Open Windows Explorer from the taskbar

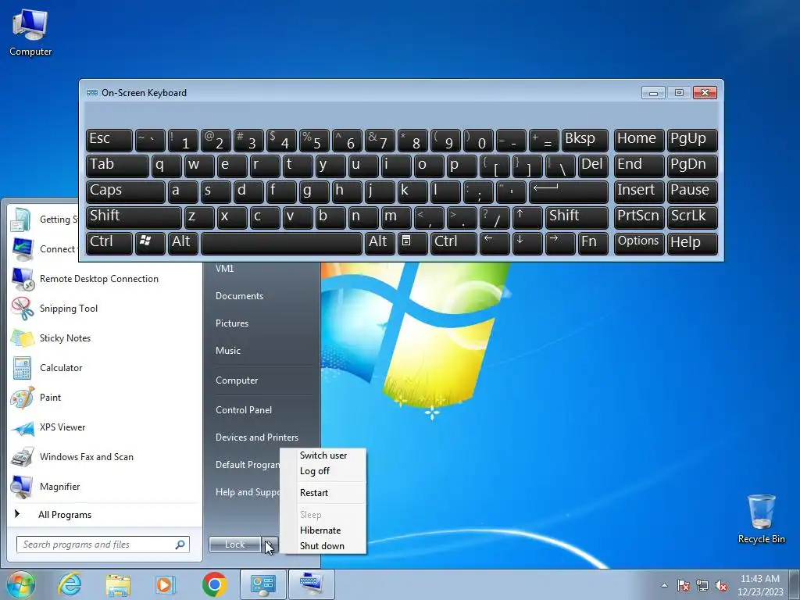(x=118, y=584)
